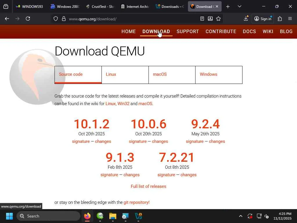
Task: Open the extensions puzzle icon
Action: click(280, 19)
